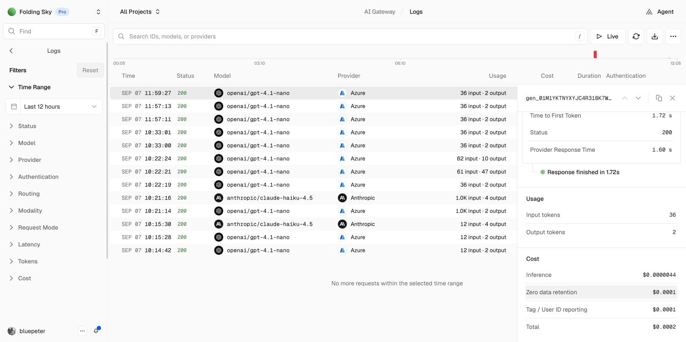The width and height of the screenshot is (686, 342).
Task: Focus the Search IDs, models, or providers field
Action: click(350, 36)
